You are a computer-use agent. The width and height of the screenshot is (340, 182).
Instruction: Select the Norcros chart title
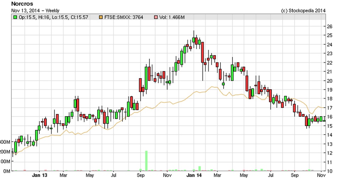click(x=22, y=4)
